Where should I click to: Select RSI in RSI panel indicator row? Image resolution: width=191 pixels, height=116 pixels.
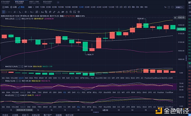coord(65,92)
